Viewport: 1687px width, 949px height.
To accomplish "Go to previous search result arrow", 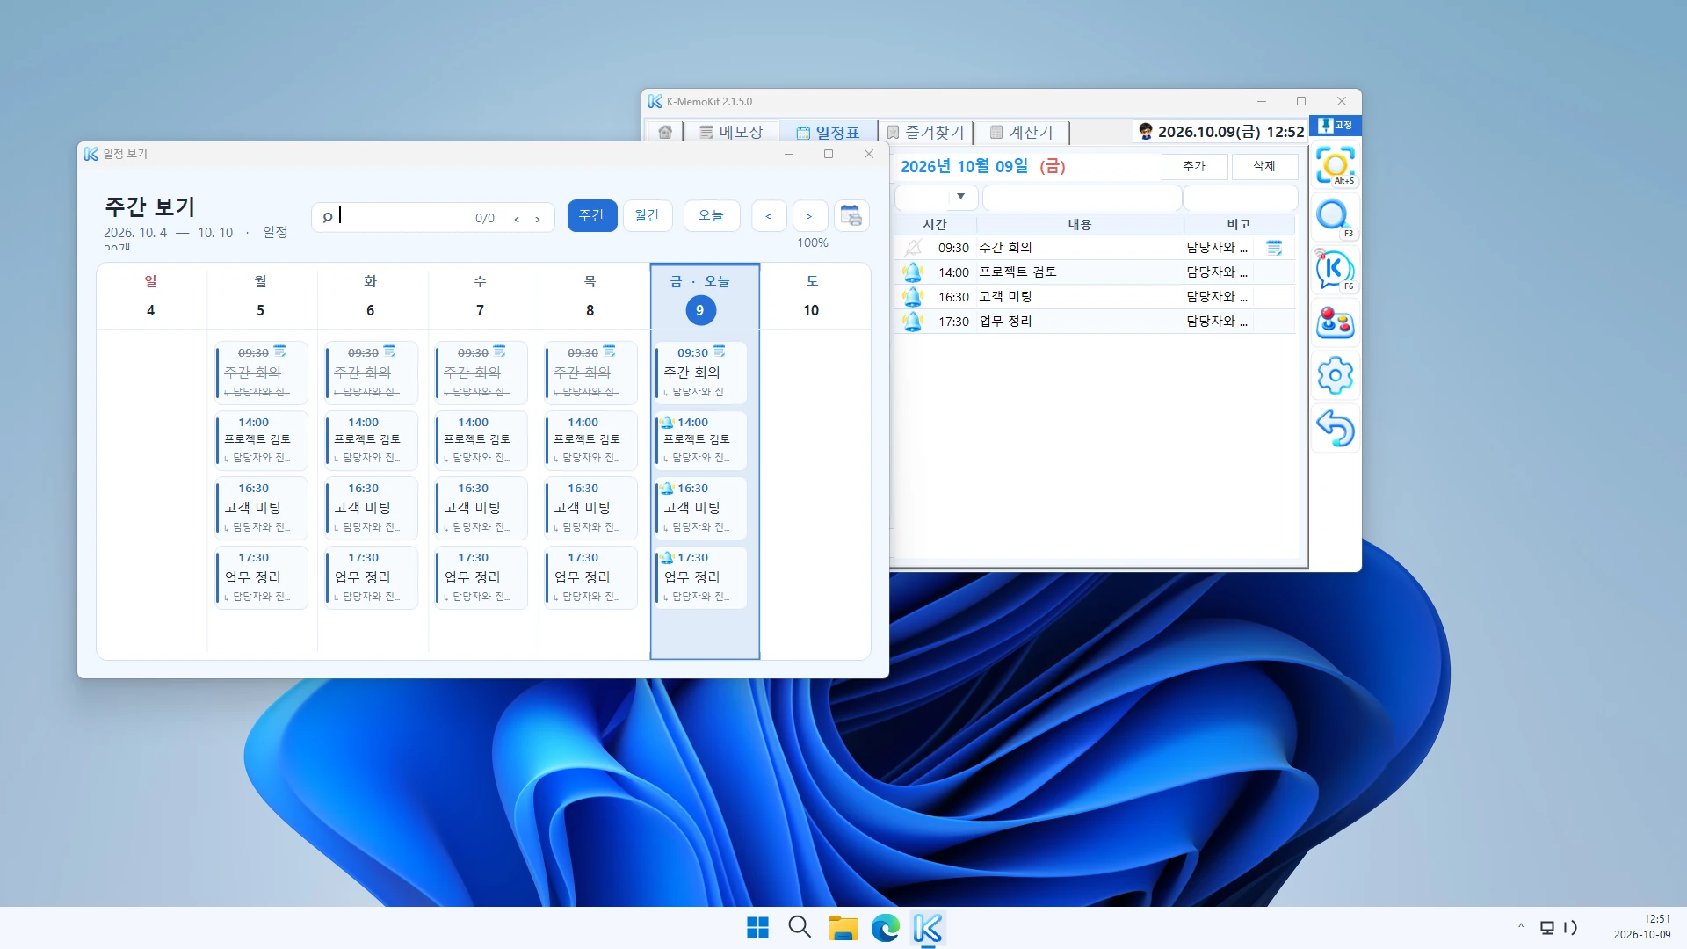I will point(517,219).
